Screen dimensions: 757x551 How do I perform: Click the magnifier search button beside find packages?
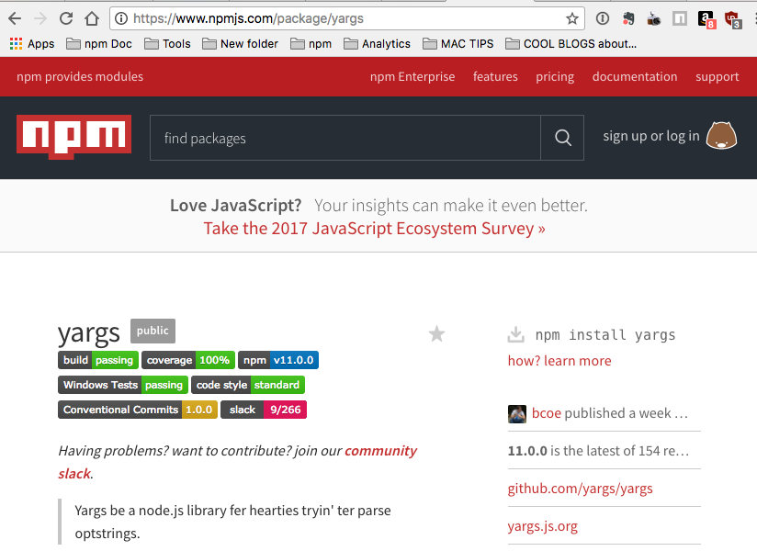click(x=562, y=138)
